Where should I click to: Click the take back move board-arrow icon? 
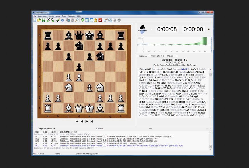pos(48,20)
